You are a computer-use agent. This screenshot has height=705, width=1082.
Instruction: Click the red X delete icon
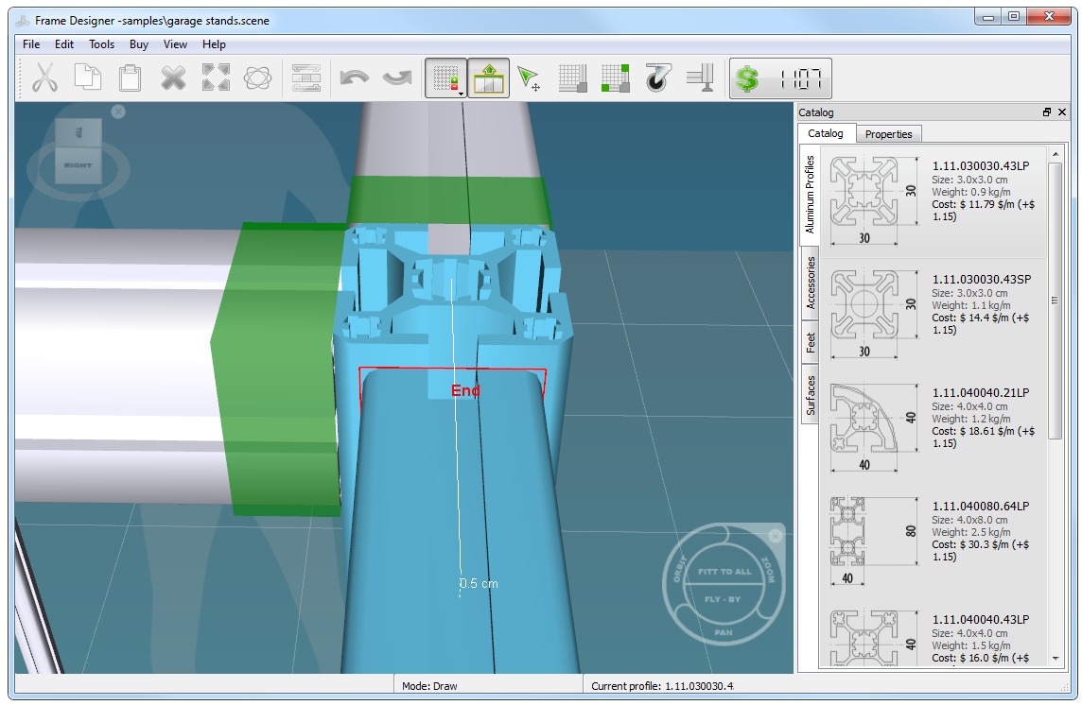coord(172,78)
